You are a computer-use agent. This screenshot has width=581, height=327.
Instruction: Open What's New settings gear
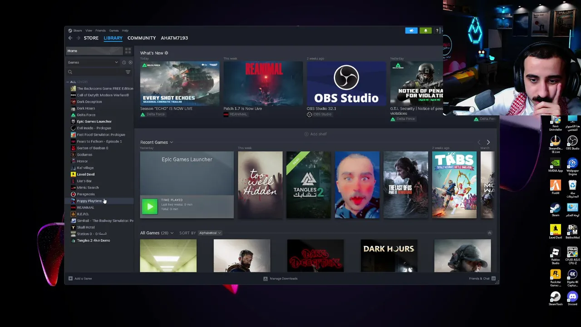[166, 53]
